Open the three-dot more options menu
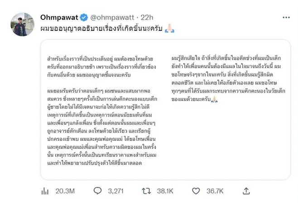 coord(286,18)
